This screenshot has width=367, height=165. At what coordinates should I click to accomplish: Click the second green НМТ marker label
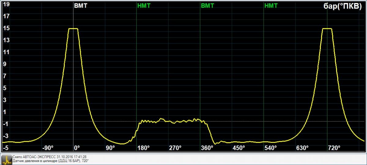[271, 5]
